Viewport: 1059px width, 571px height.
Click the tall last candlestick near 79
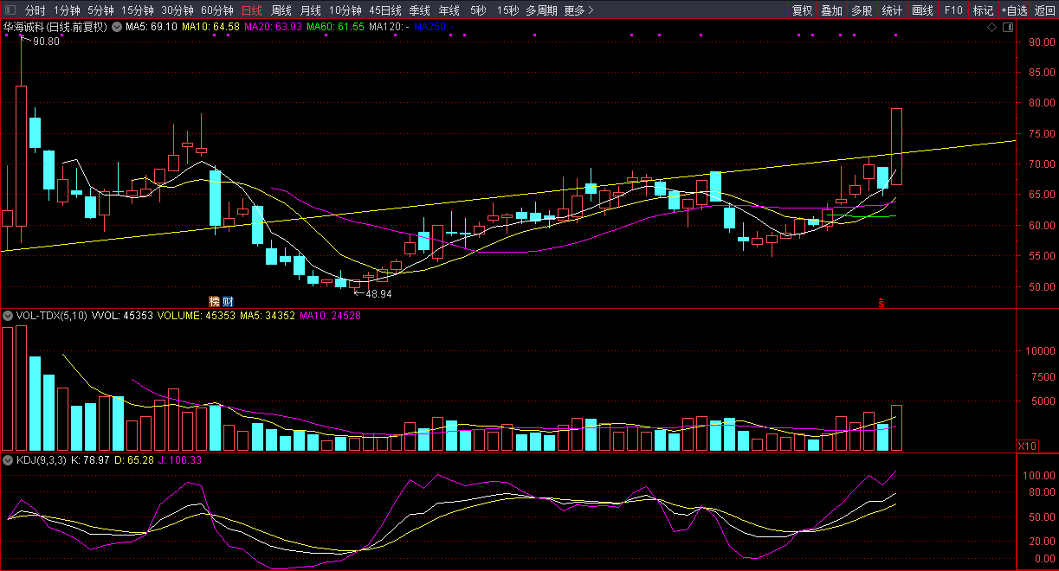[896, 145]
